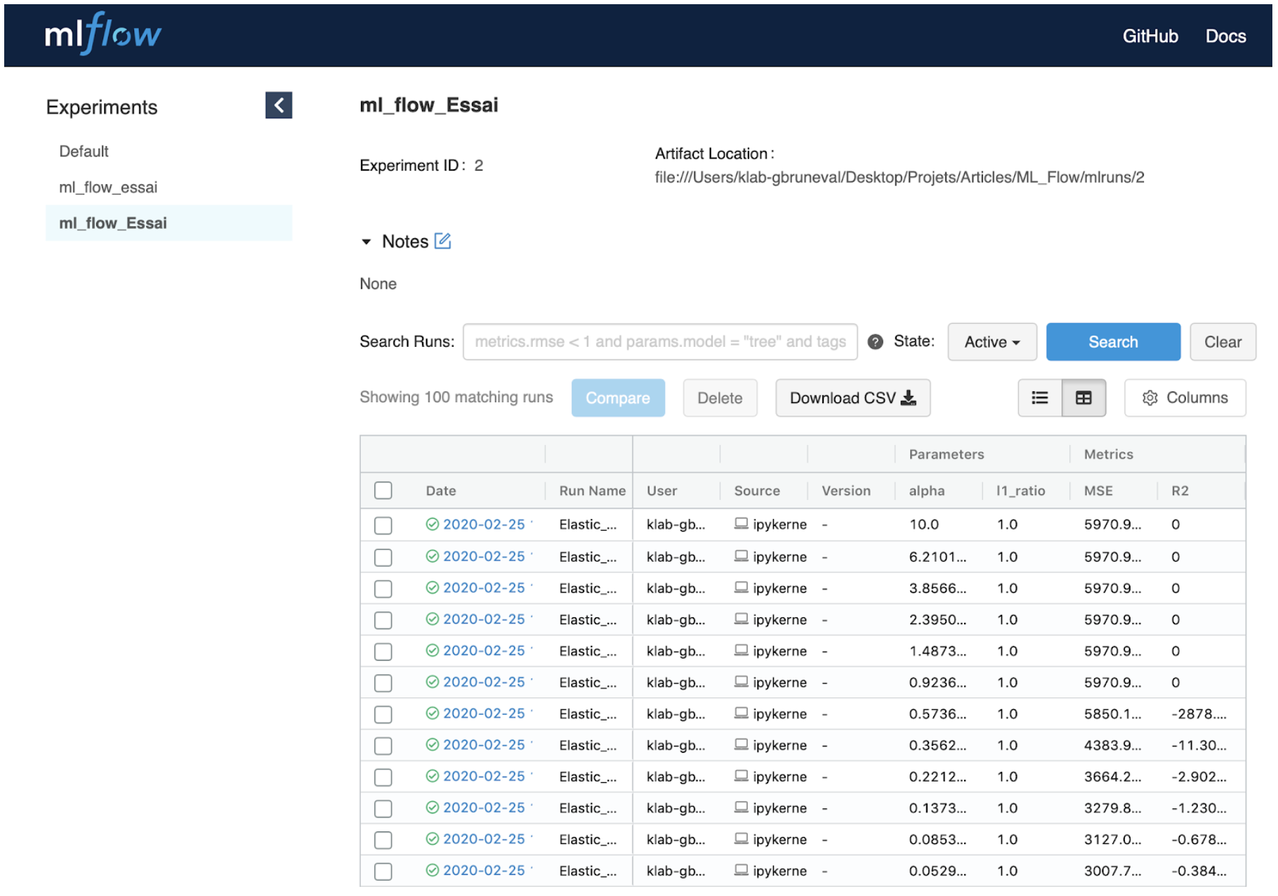Image resolution: width=1278 pixels, height=896 pixels.
Task: Click the green success status icon on first run
Action: point(435,524)
